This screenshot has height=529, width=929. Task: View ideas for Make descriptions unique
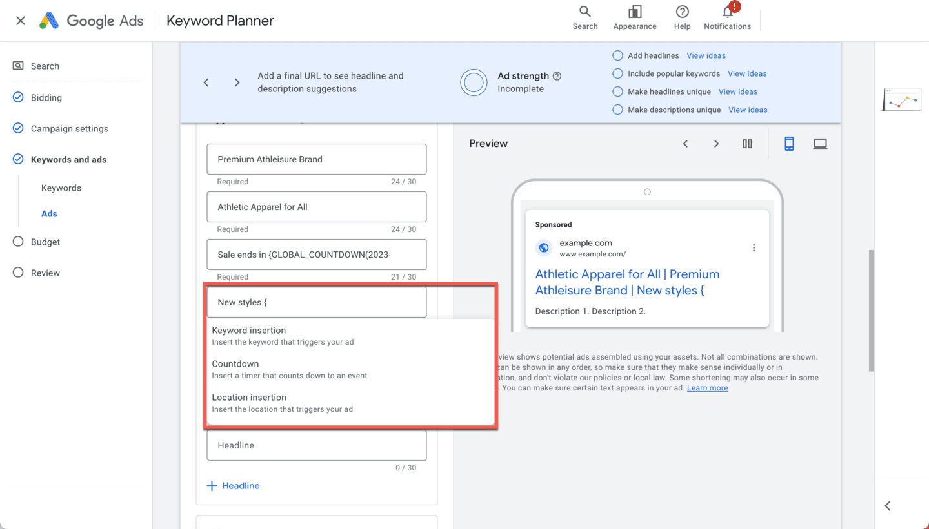(x=748, y=110)
